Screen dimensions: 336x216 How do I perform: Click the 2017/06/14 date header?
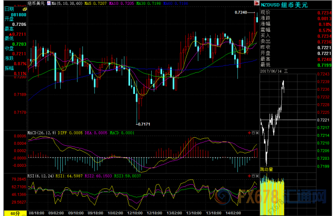pos(275,70)
